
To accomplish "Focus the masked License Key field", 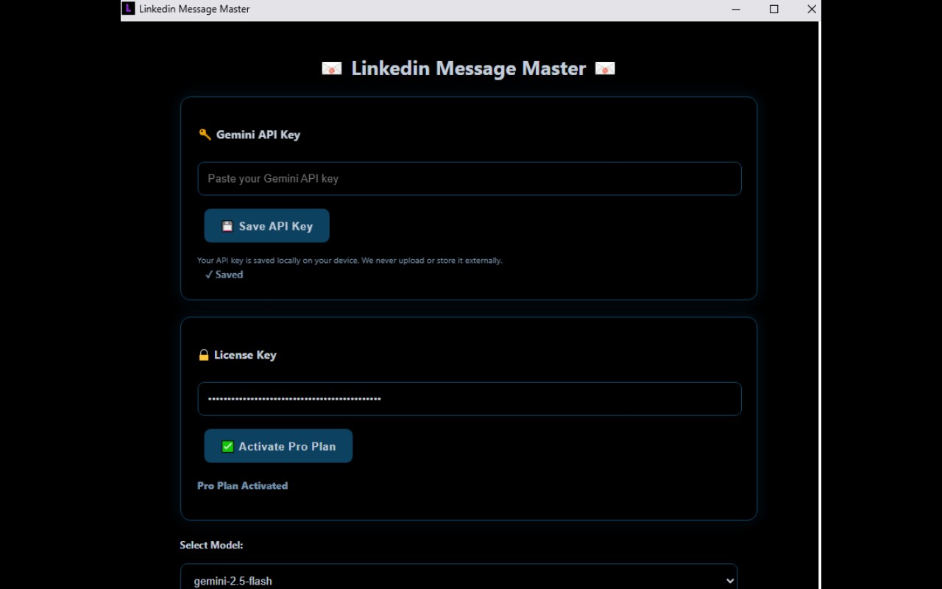I will 470,399.
